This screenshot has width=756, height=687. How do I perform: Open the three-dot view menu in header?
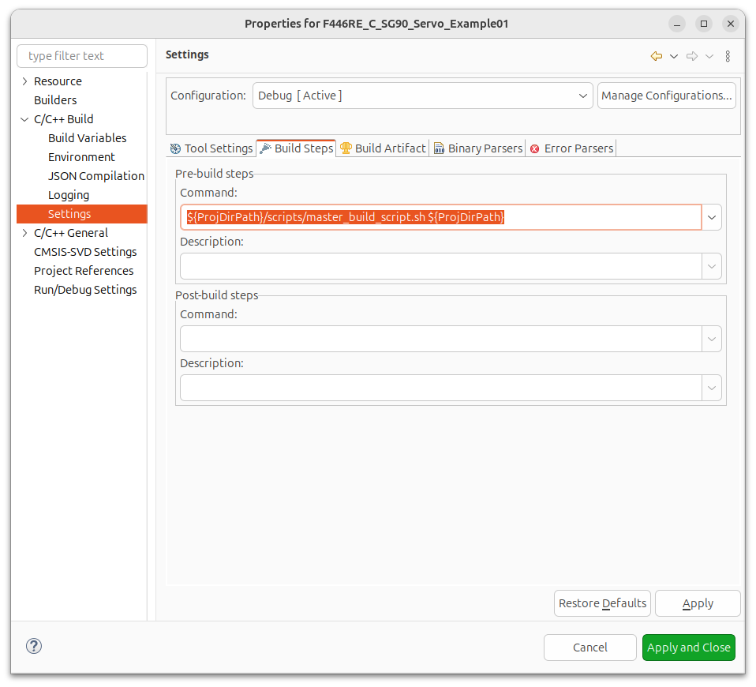[727, 55]
